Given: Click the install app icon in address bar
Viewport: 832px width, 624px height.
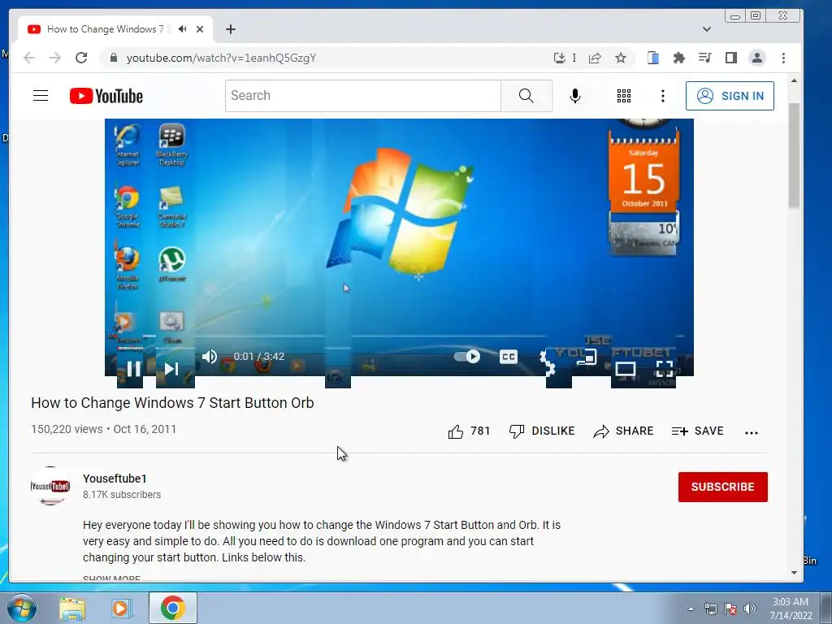Looking at the screenshot, I should (x=560, y=58).
